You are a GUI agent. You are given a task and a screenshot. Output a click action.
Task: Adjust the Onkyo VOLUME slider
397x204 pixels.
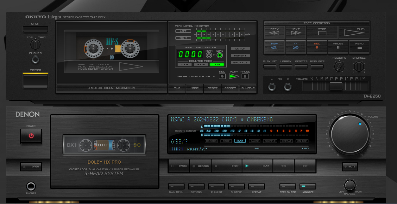tap(336, 86)
